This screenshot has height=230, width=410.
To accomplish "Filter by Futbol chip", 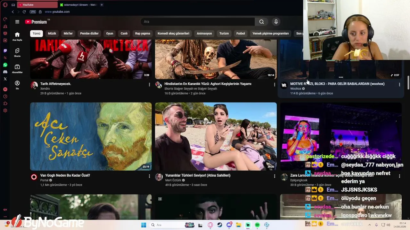I will pyautogui.click(x=241, y=34).
